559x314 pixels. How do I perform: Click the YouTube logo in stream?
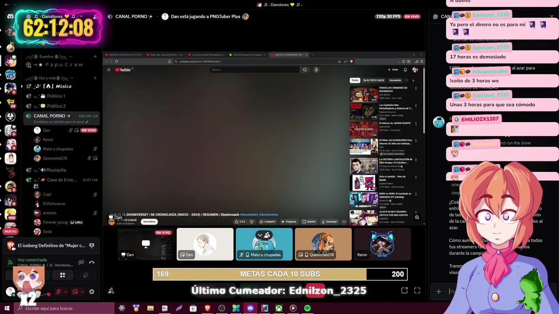coord(124,70)
